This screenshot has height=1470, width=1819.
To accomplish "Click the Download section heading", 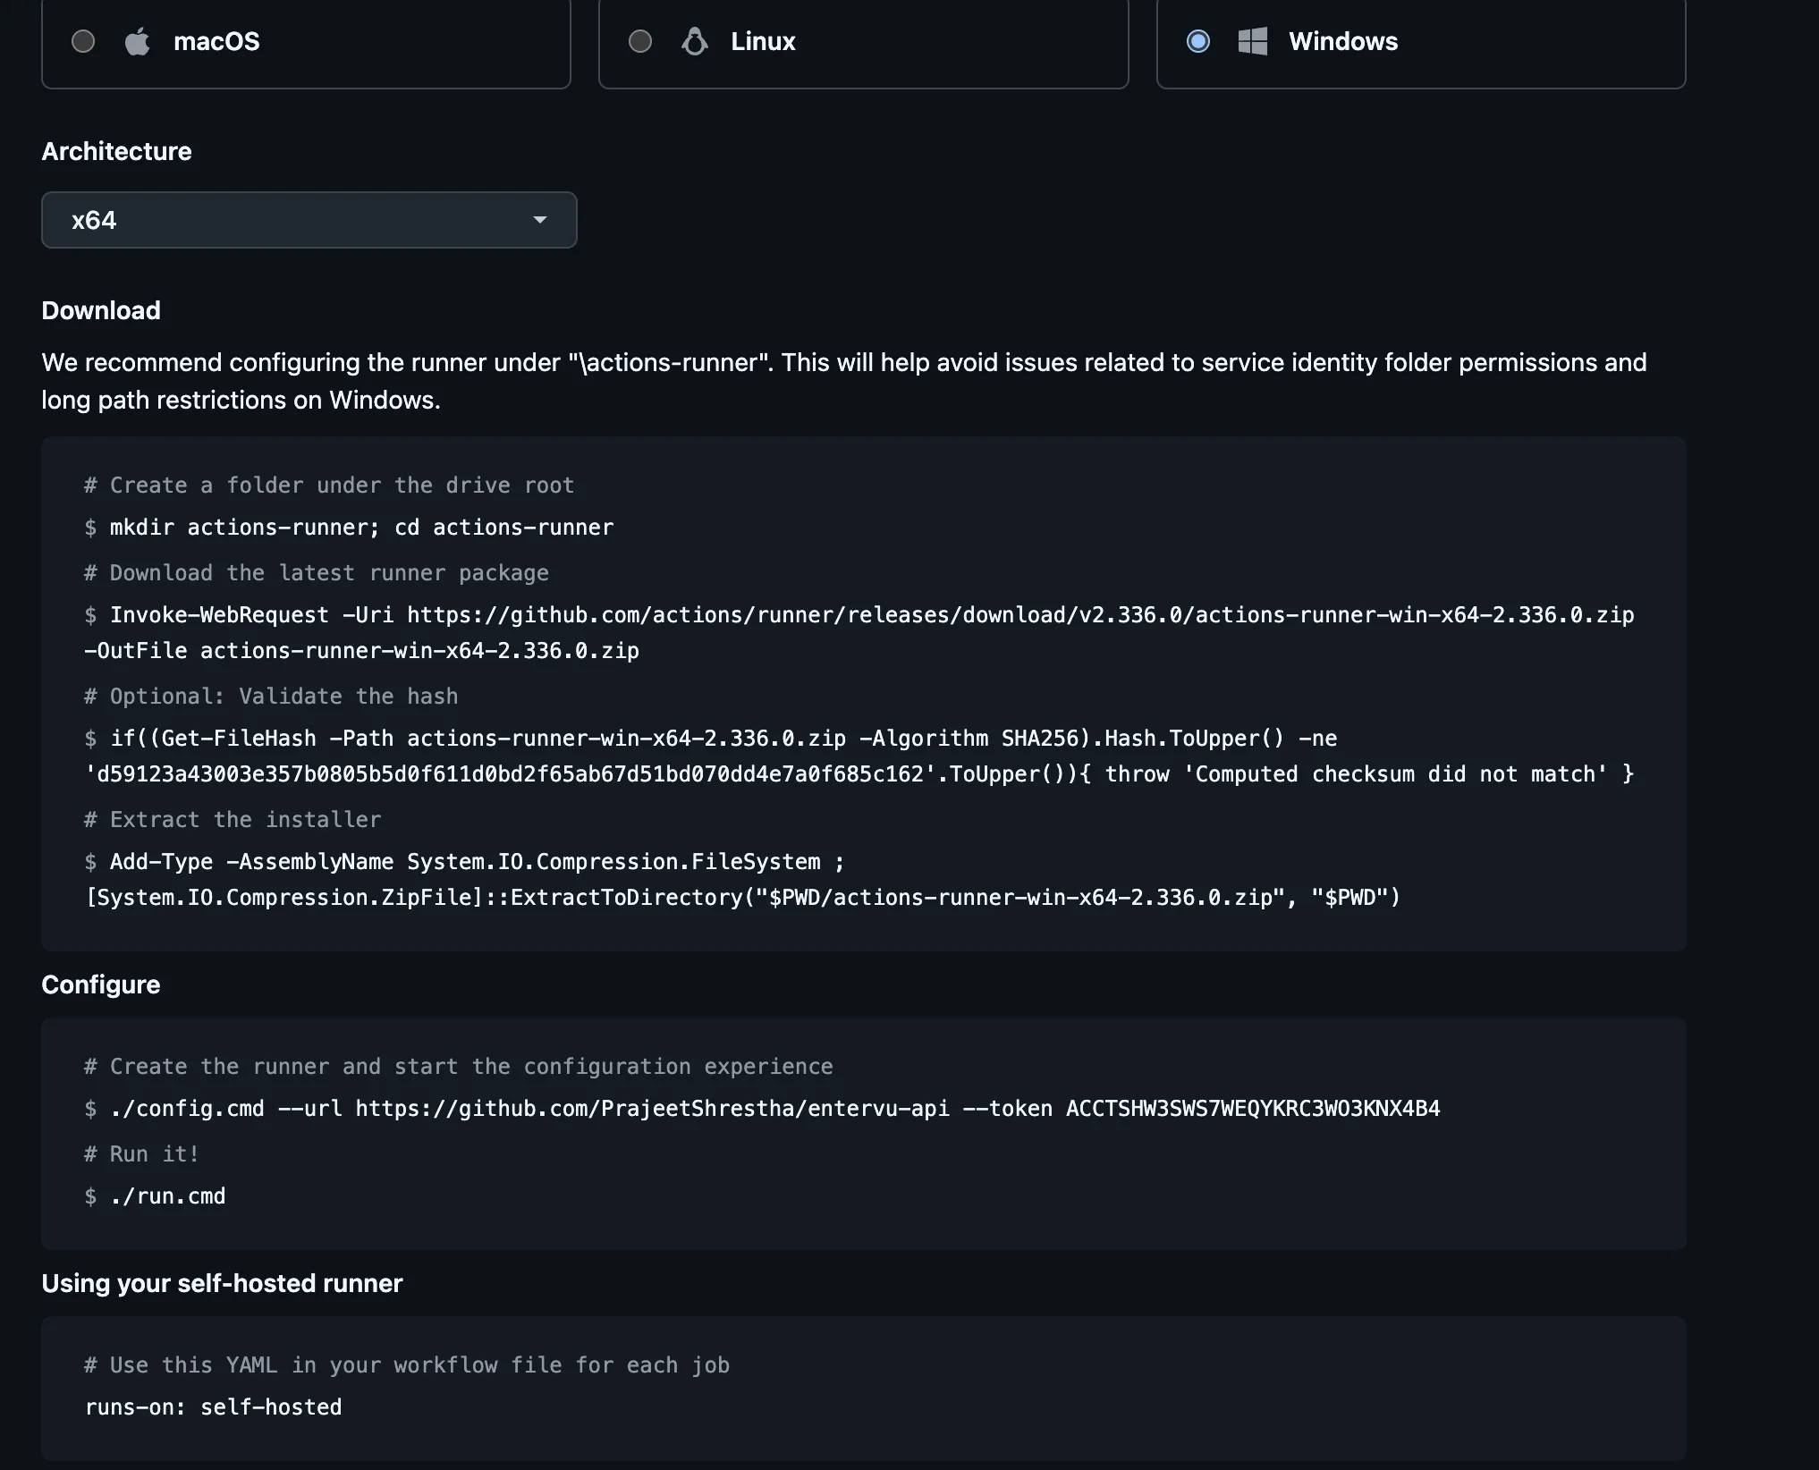I will tap(101, 310).
